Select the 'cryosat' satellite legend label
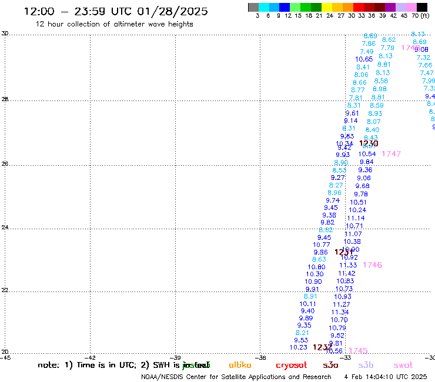Screen dimensions: 435x382 pyautogui.click(x=292, y=366)
